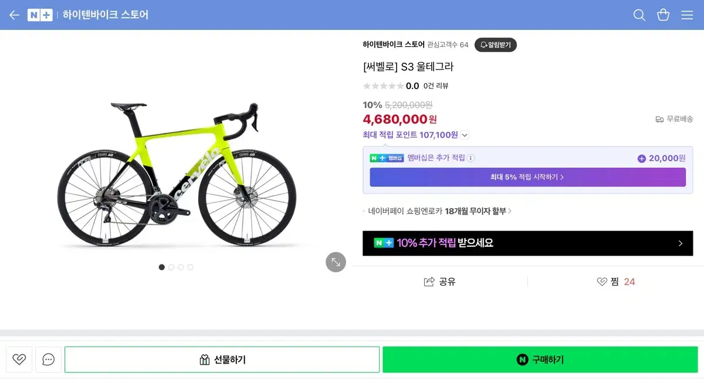Enable store notifications via 알림받기
Viewport: 704px width, 380px height.
click(x=496, y=45)
